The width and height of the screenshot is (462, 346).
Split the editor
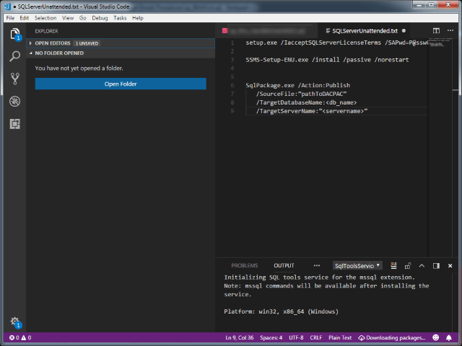coord(436,30)
